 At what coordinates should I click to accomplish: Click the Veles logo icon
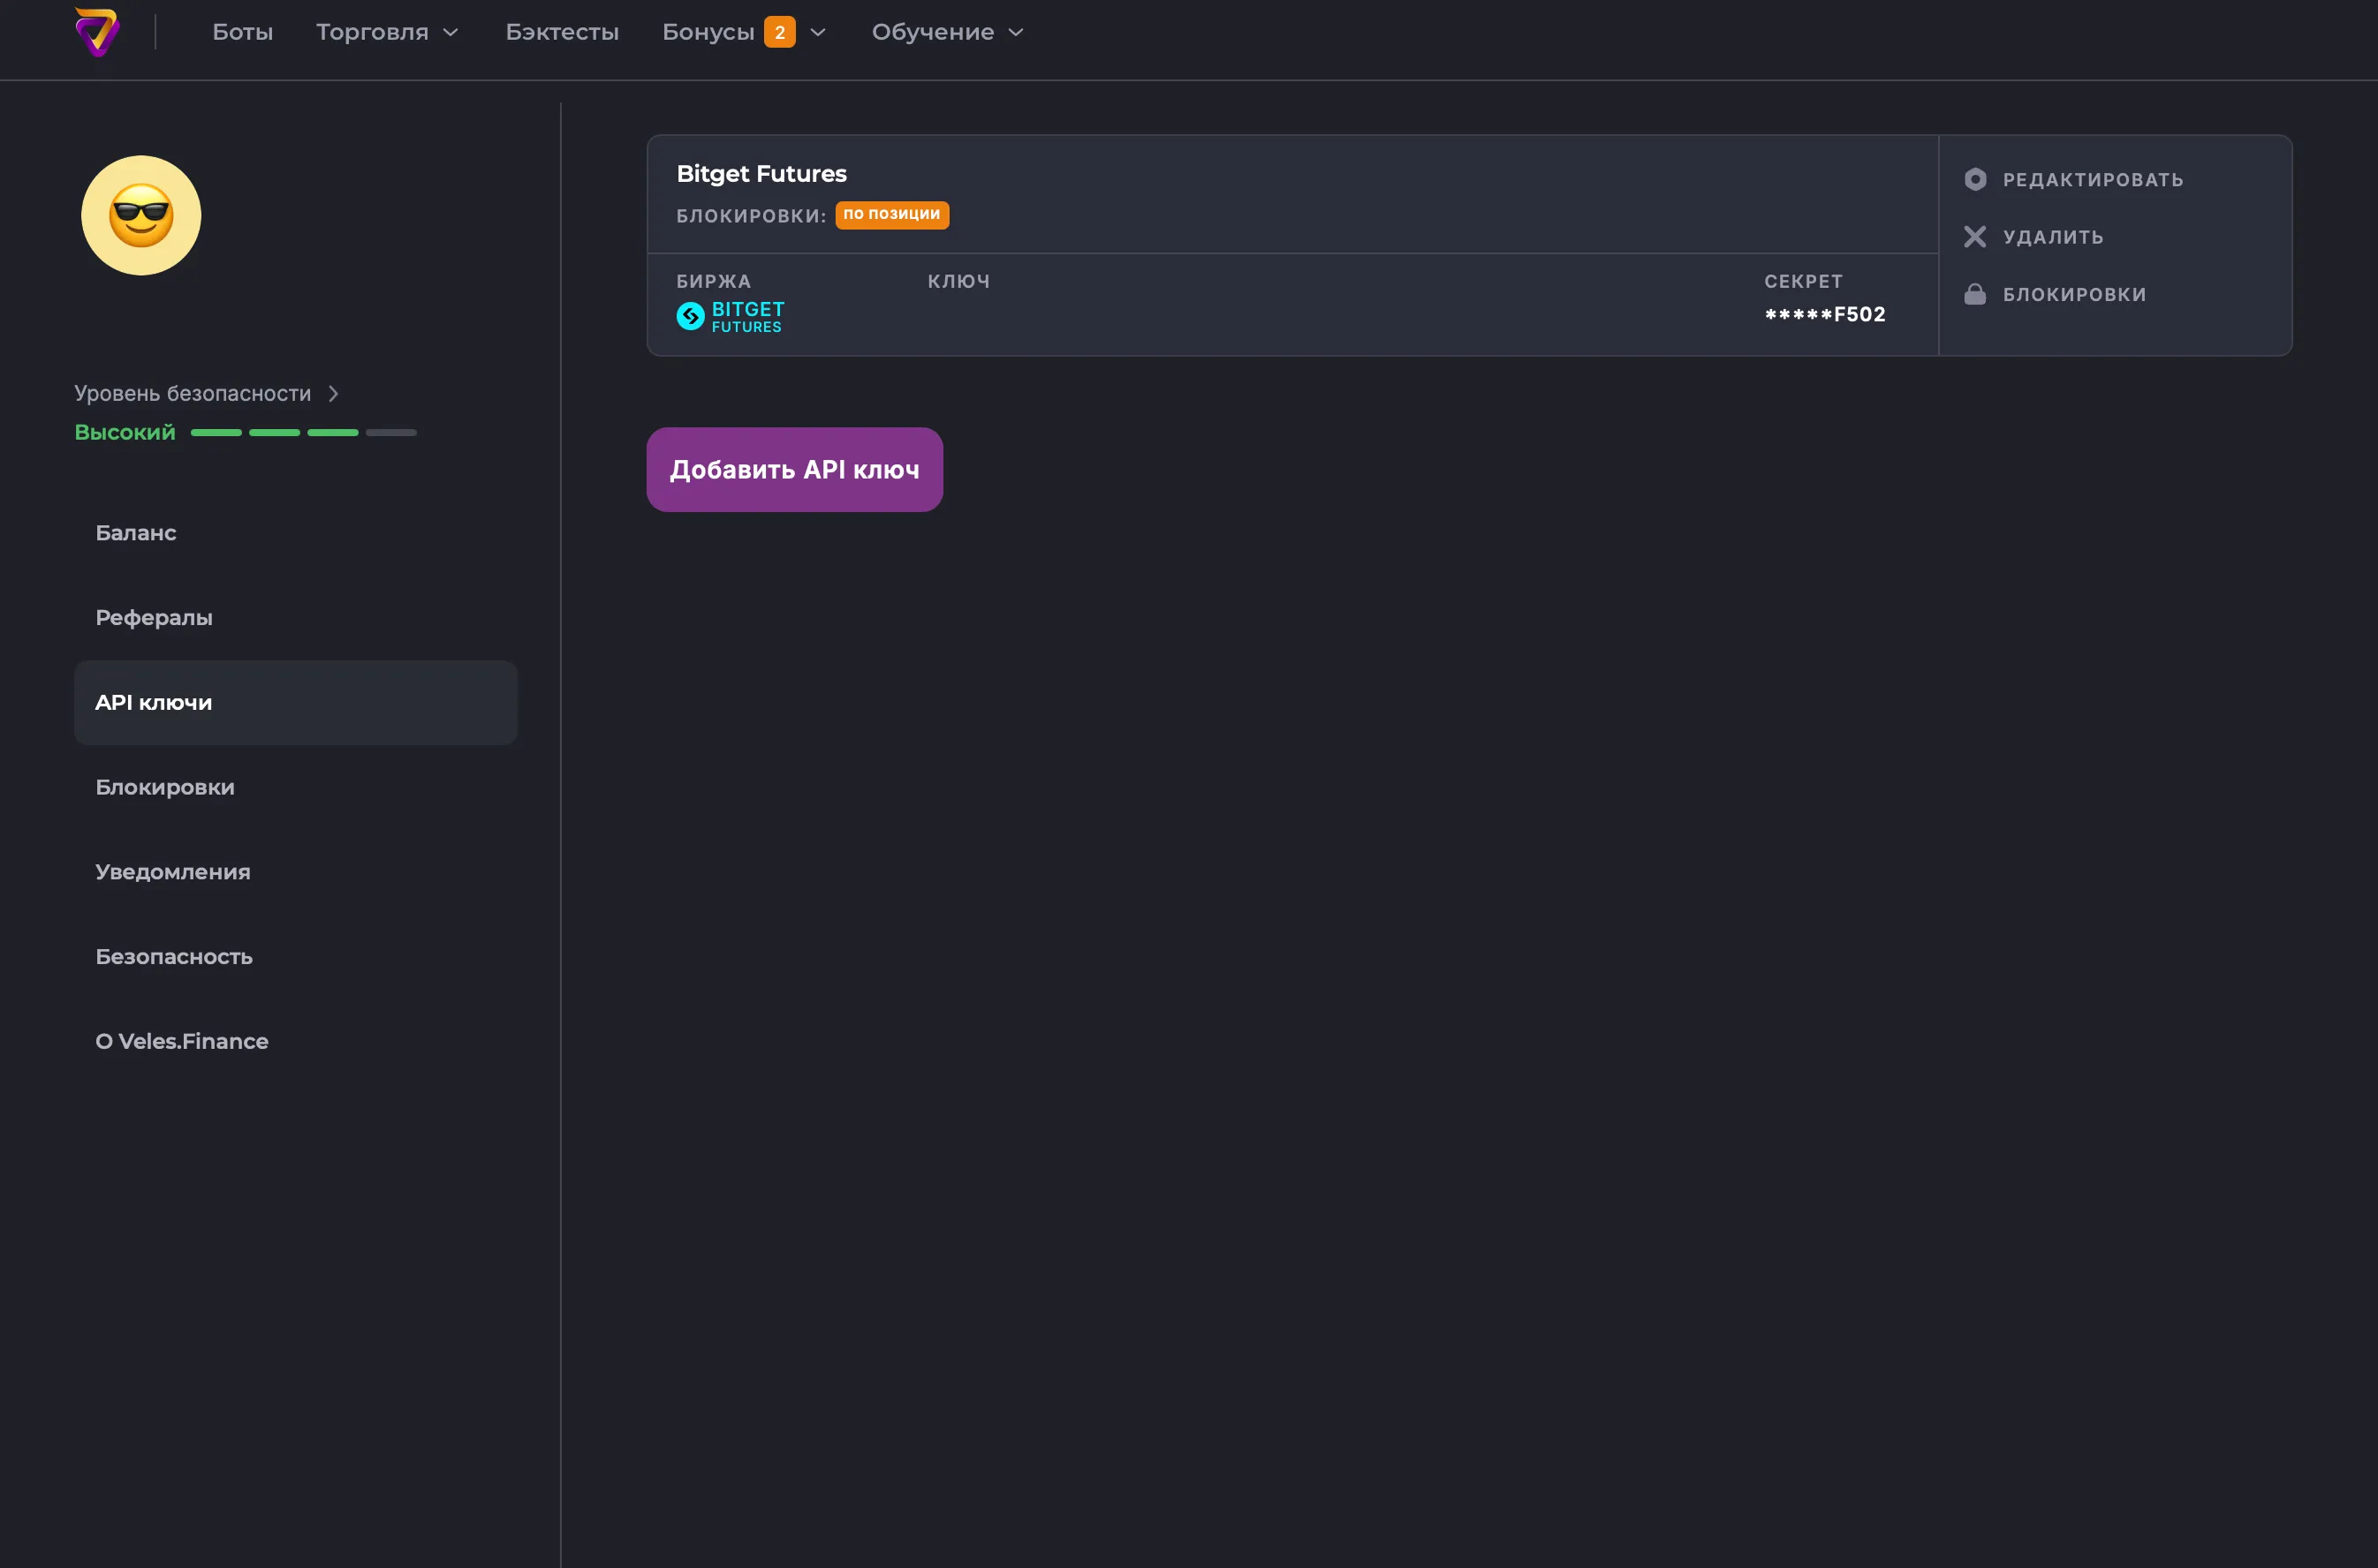coord(97,32)
